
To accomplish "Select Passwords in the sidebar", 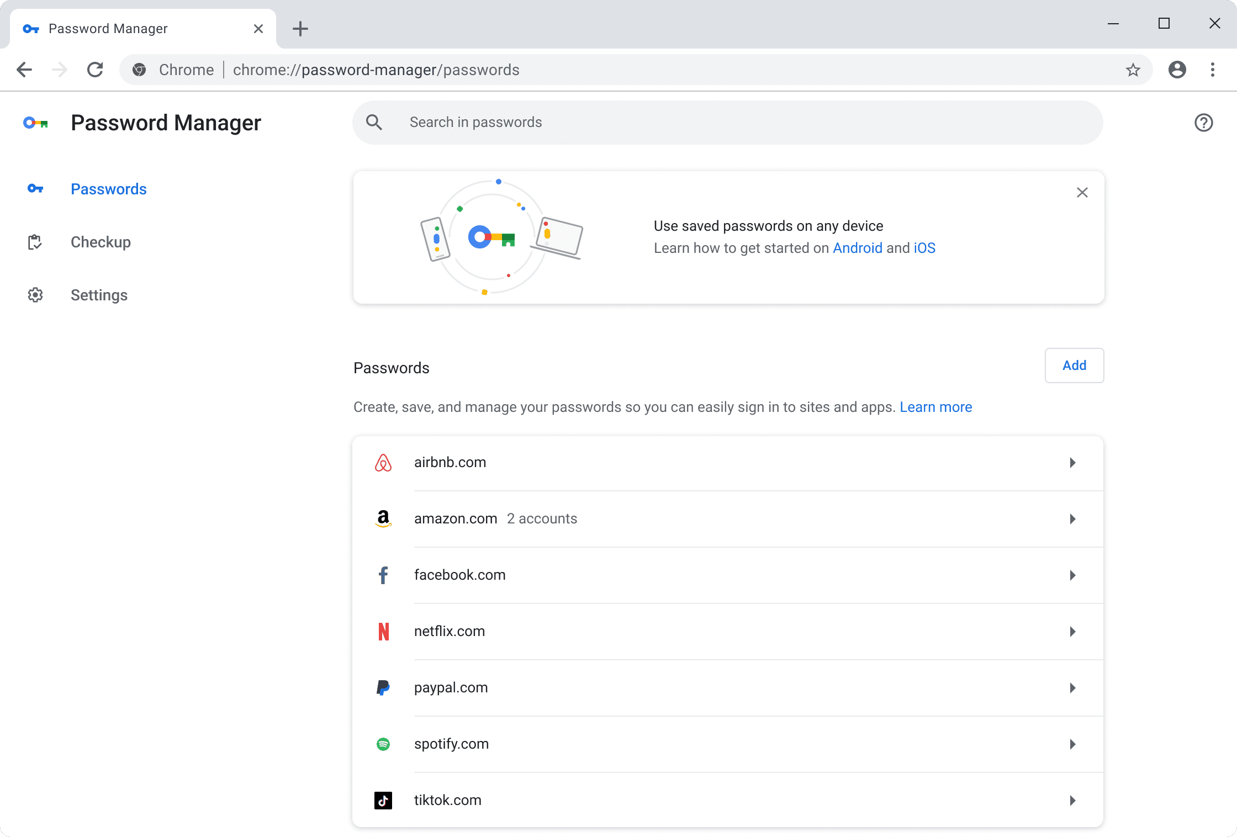I will pos(108,189).
